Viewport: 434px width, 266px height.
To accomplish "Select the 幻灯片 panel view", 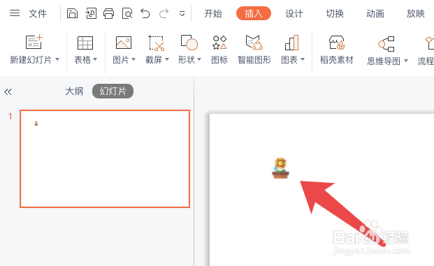I will [113, 91].
